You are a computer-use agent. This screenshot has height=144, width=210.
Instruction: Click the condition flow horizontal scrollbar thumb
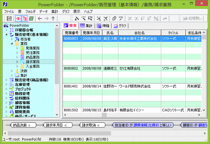coord(59,133)
